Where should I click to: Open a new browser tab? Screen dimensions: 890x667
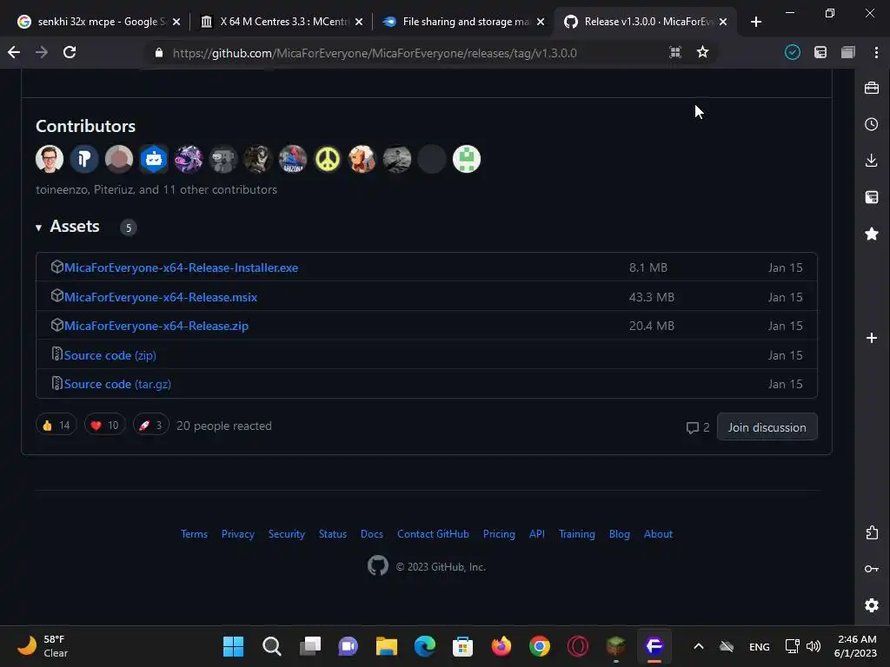coord(756,22)
